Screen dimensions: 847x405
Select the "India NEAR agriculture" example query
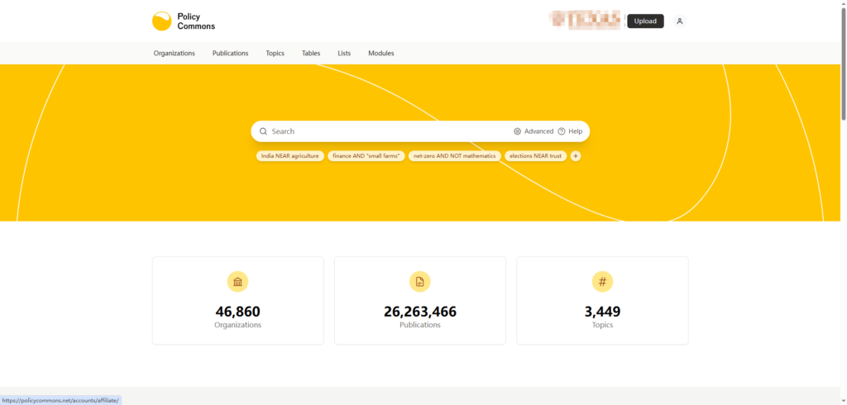click(x=290, y=155)
